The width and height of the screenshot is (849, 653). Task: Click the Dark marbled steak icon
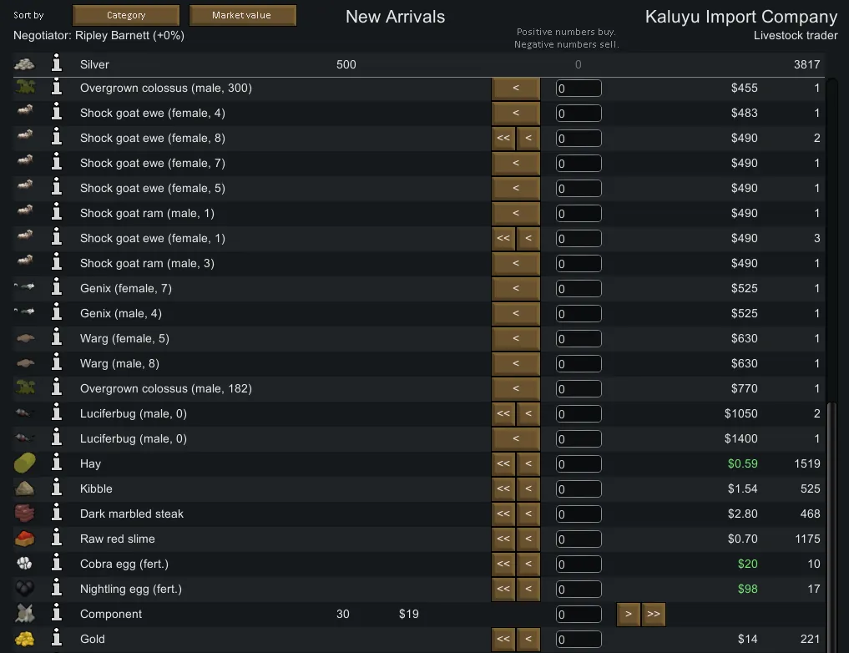(x=25, y=514)
